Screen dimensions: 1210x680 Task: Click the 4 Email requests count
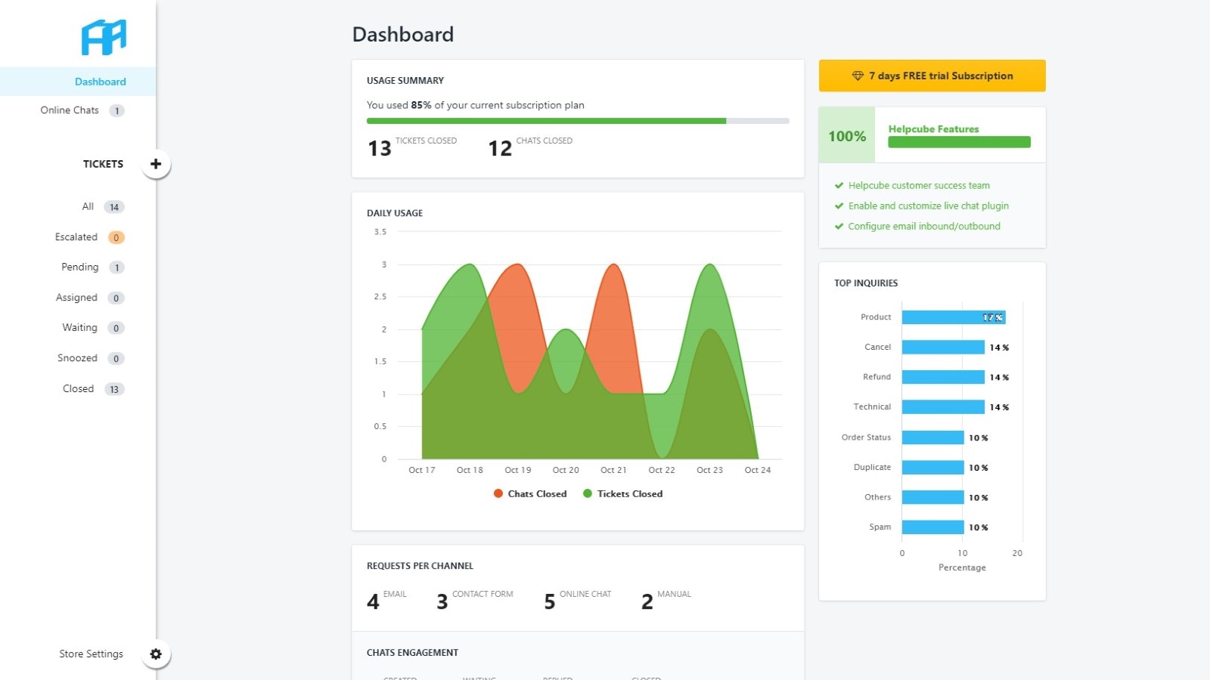point(373,601)
